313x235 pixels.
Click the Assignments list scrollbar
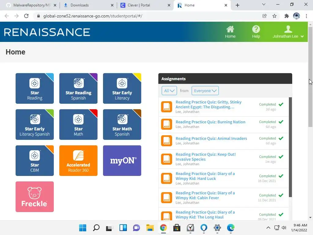(x=290, y=147)
